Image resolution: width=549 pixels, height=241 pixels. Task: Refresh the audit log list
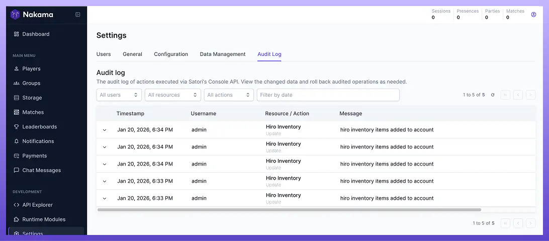click(493, 95)
